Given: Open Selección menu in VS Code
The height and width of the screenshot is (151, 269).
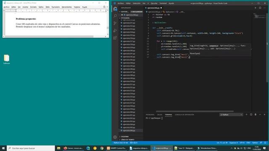Looking at the screenshot, I should pos(137,3).
